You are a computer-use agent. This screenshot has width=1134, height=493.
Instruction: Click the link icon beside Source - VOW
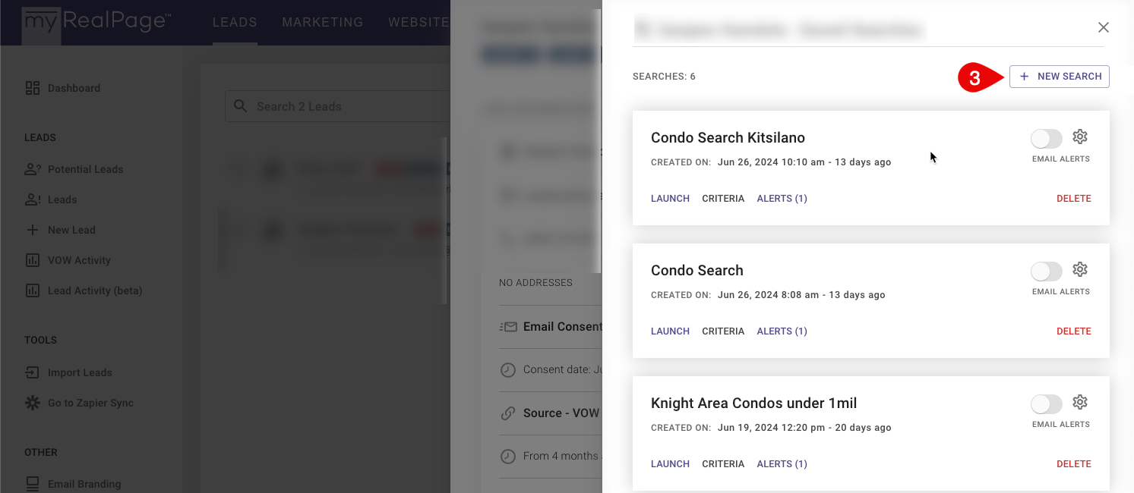tap(508, 413)
